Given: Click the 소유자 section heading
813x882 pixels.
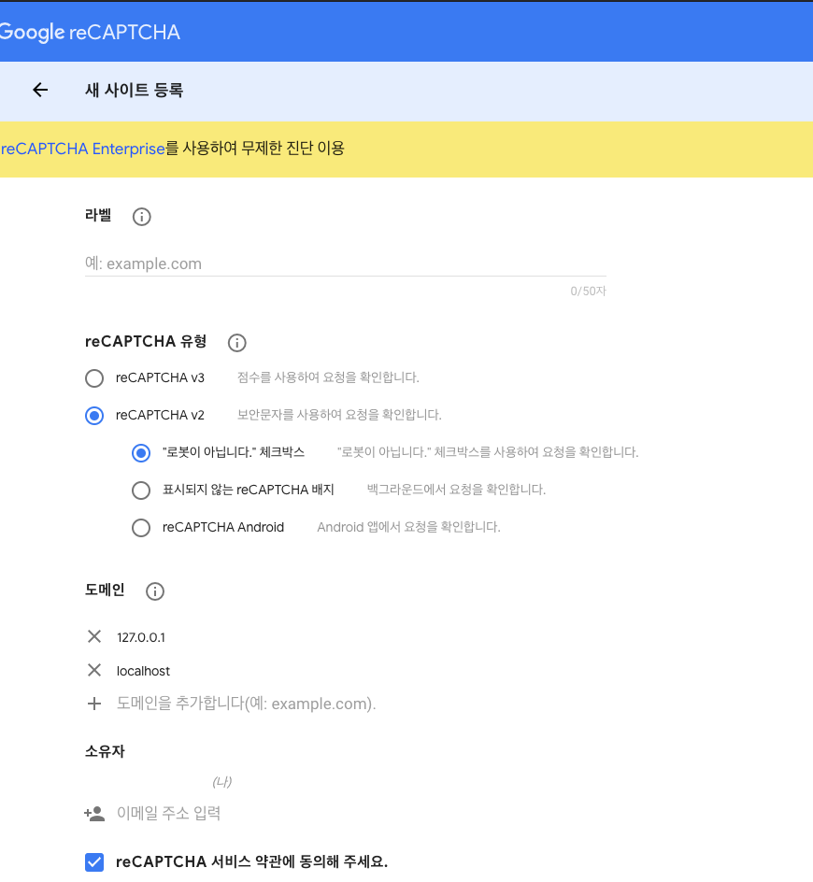Looking at the screenshot, I should [105, 751].
